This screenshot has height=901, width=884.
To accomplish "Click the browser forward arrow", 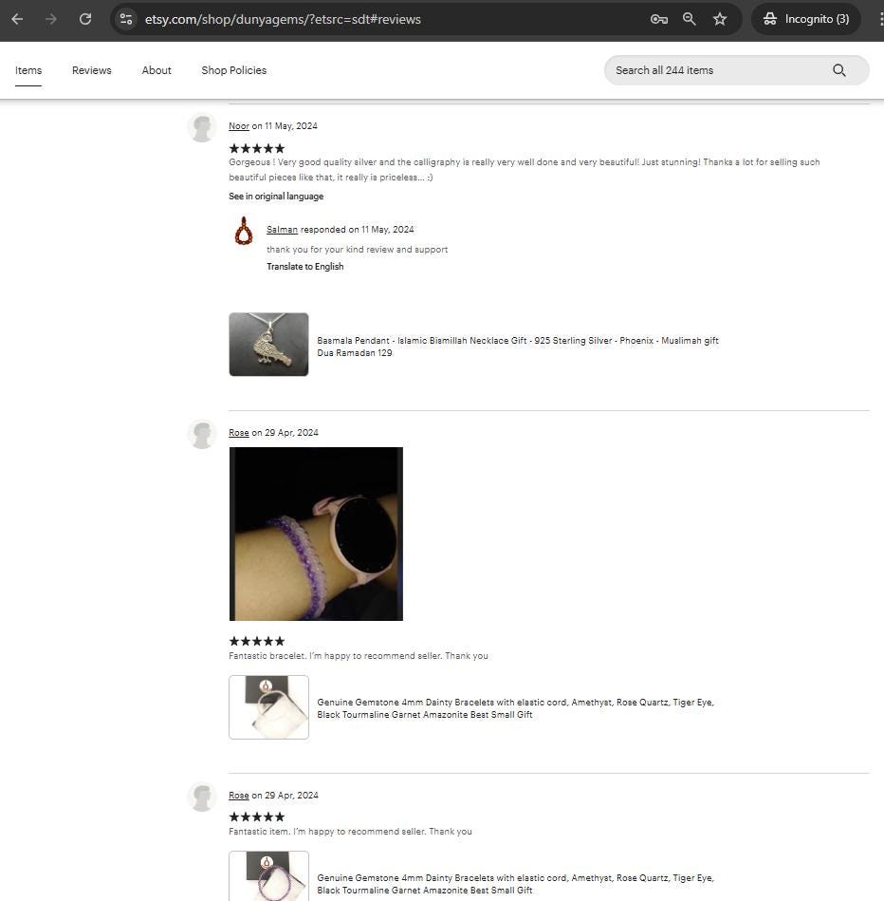I will pyautogui.click(x=51, y=19).
